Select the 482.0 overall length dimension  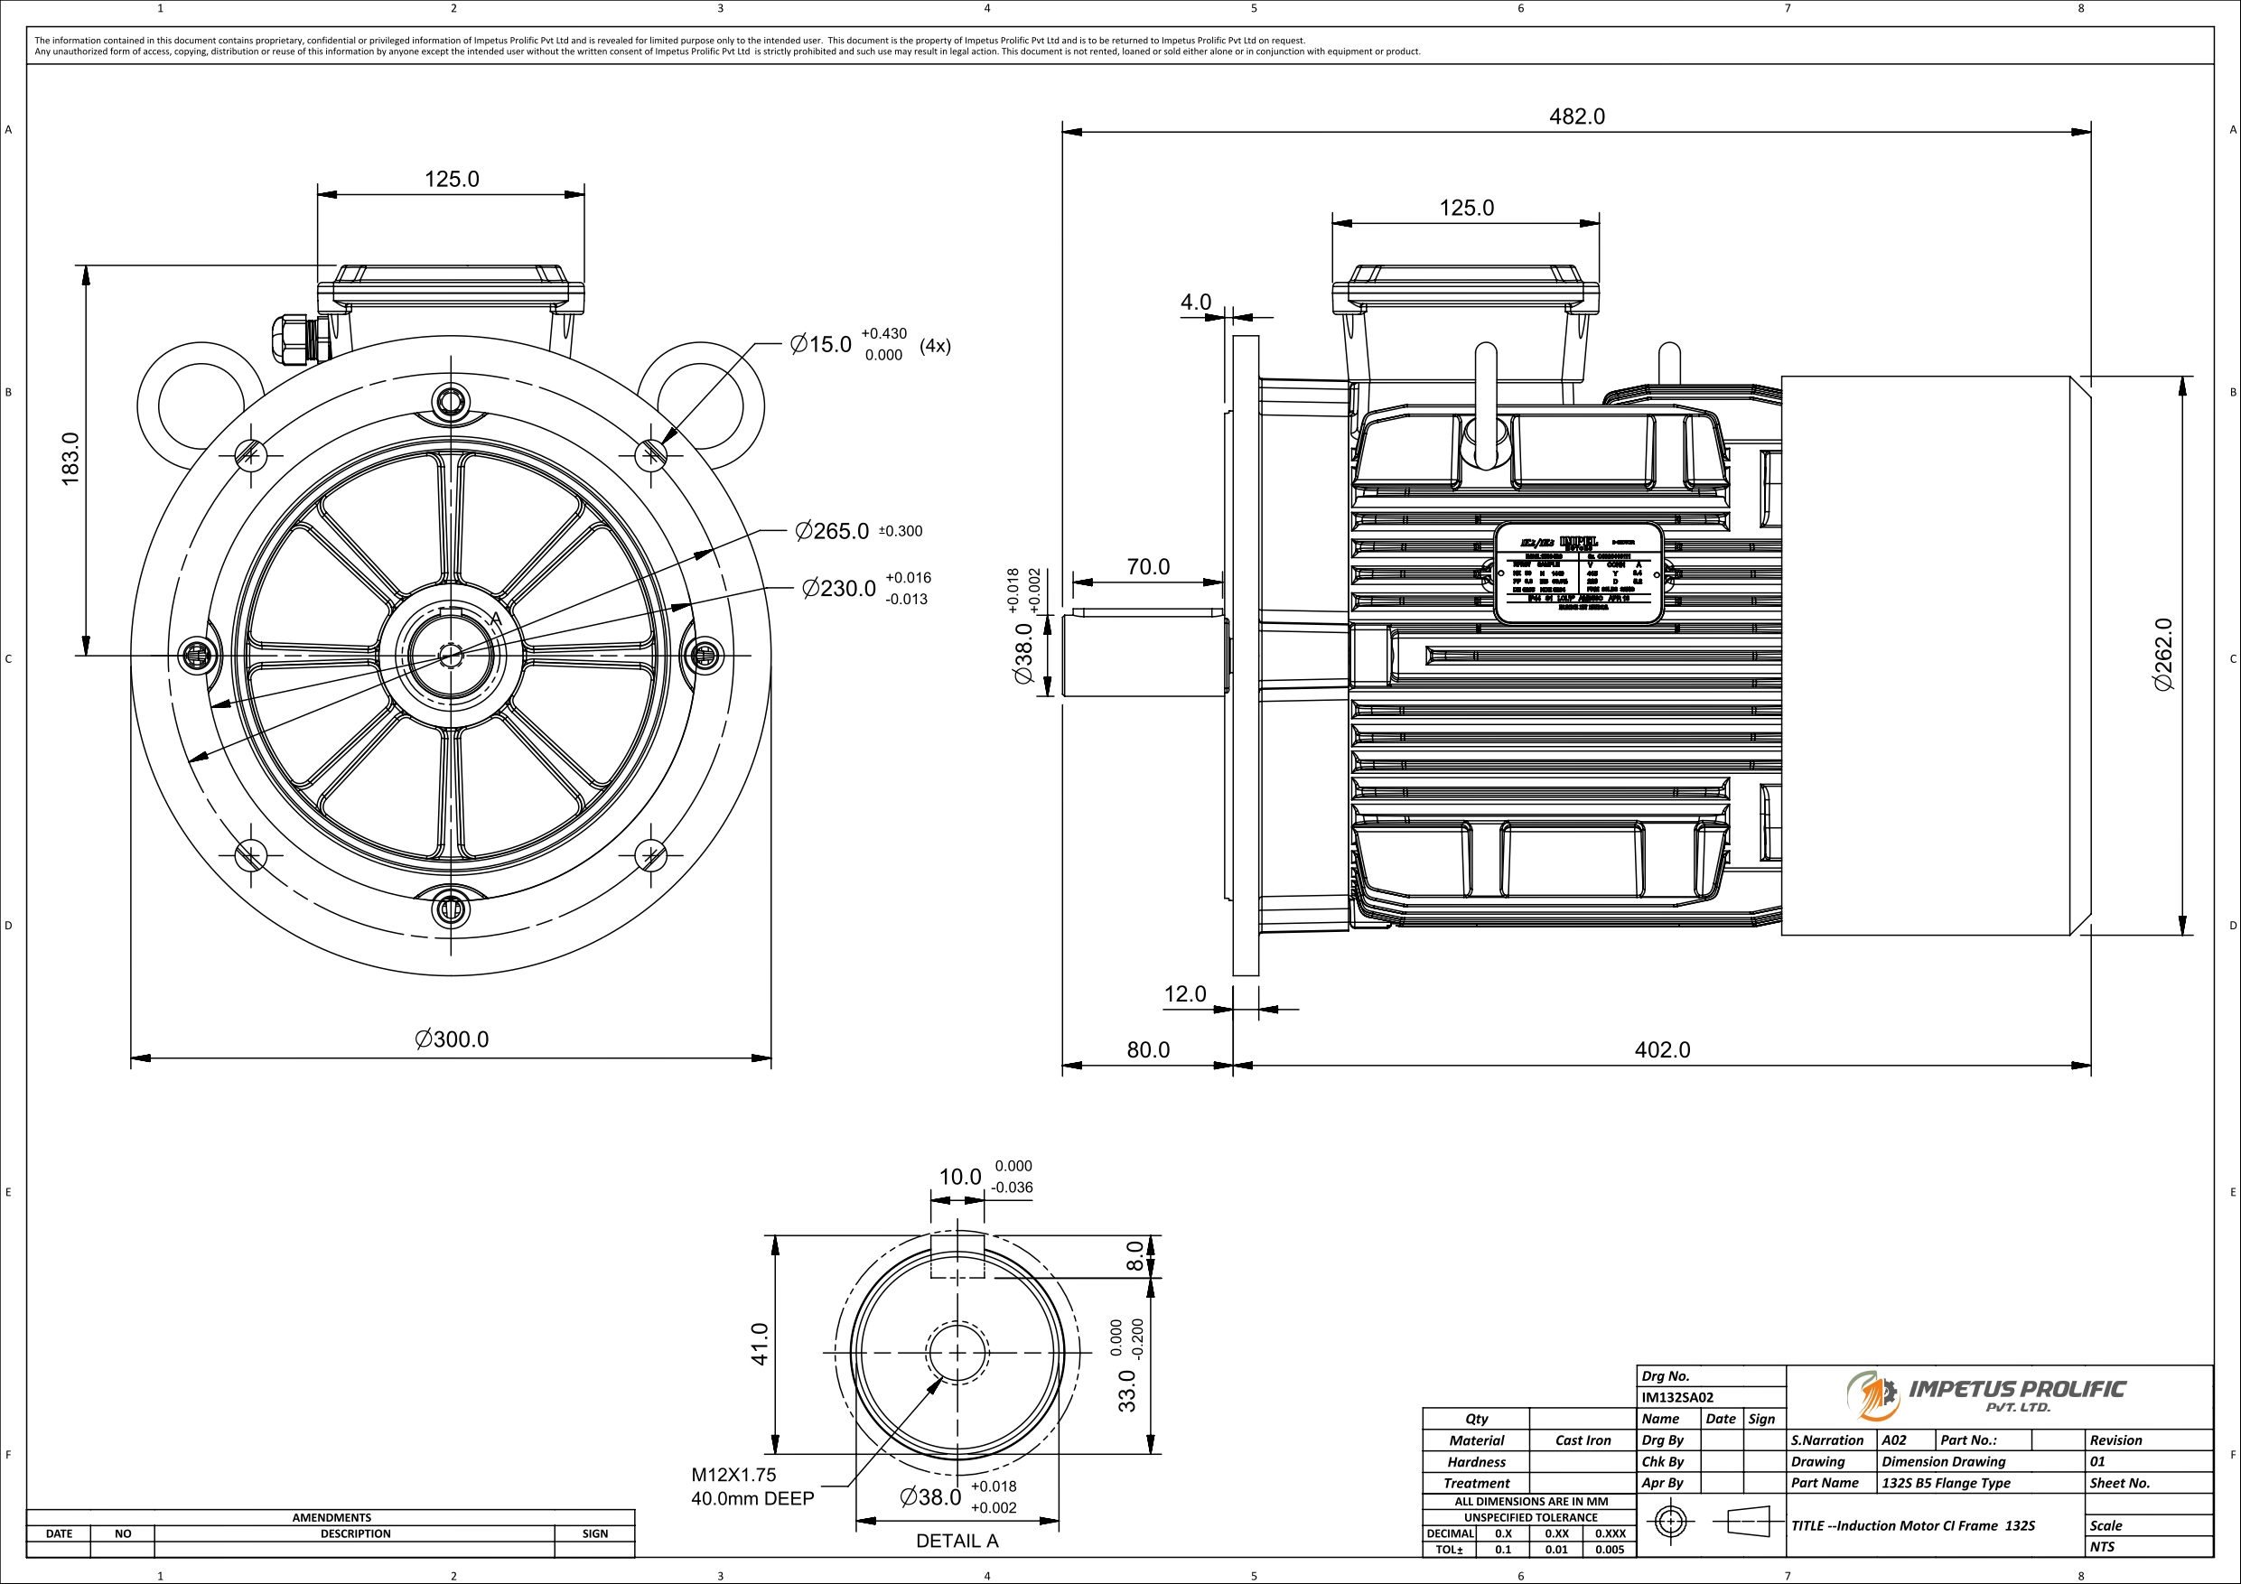point(1576,116)
